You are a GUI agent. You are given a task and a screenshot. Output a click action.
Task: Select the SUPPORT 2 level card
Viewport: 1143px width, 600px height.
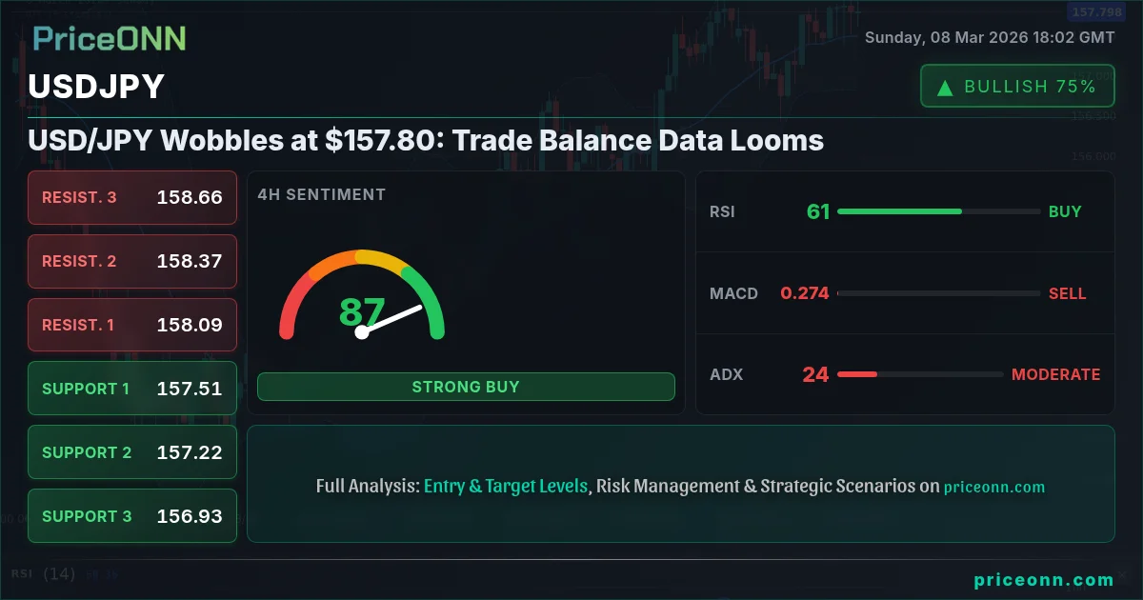pos(132,452)
